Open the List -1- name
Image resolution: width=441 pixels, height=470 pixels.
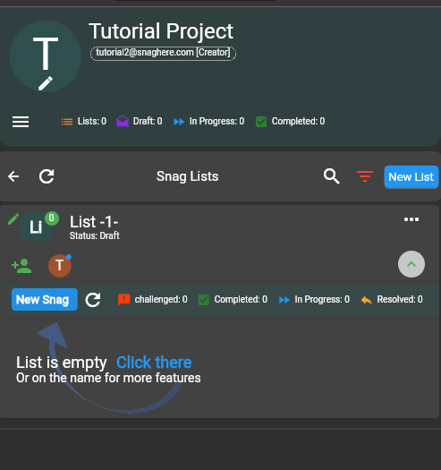click(x=94, y=222)
